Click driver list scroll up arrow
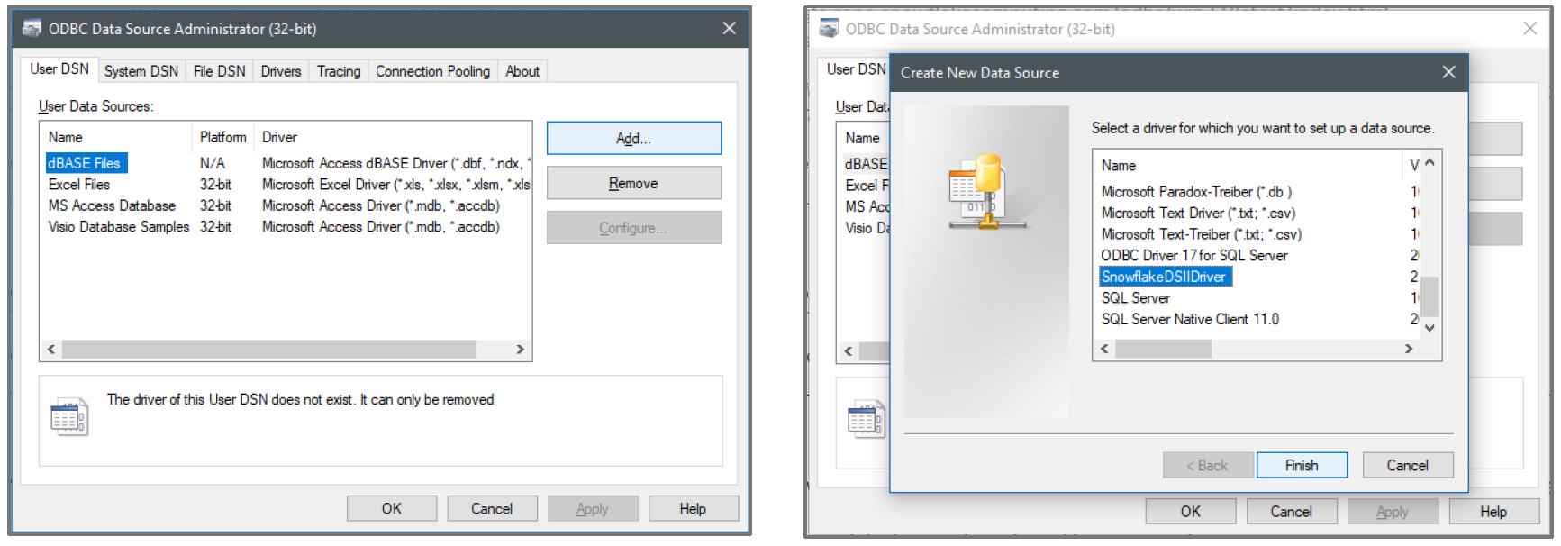The image size is (1561, 546). [1429, 162]
